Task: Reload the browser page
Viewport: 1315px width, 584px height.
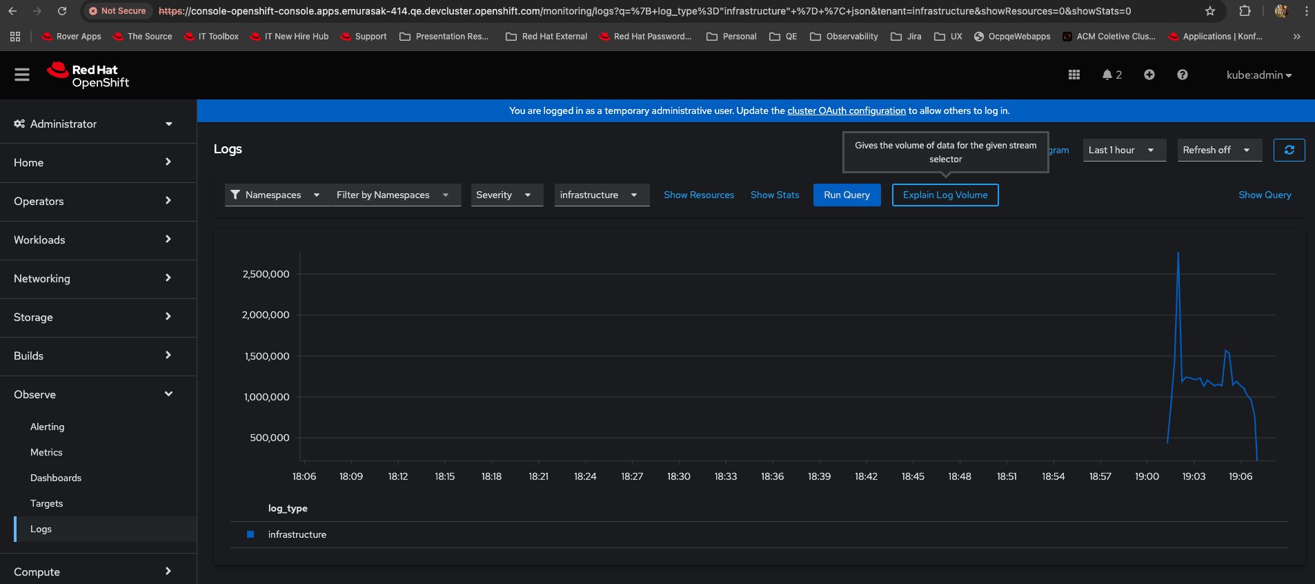Action: click(x=62, y=11)
